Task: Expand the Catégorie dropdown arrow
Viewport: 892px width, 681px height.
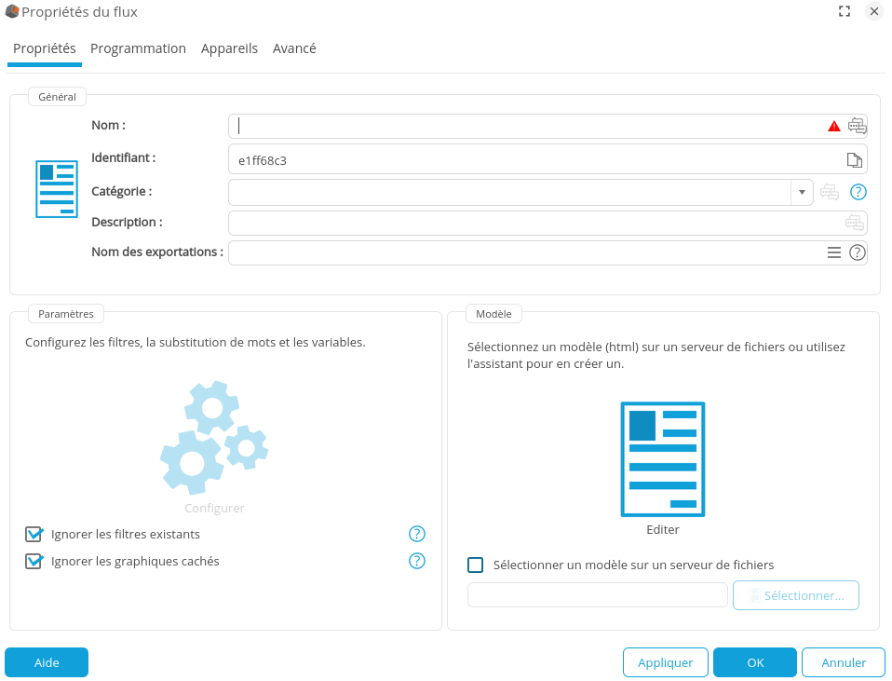Action: click(x=802, y=192)
